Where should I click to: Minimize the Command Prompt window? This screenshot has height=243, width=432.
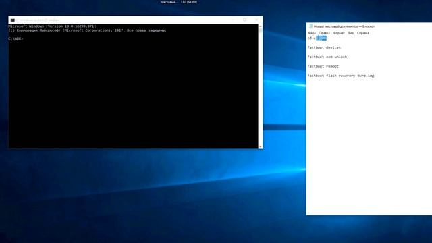[x=233, y=20]
